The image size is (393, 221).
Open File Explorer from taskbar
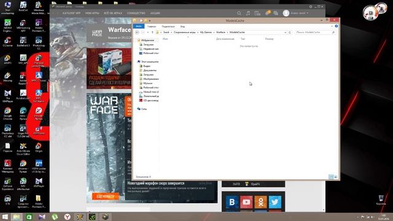pos(17,217)
